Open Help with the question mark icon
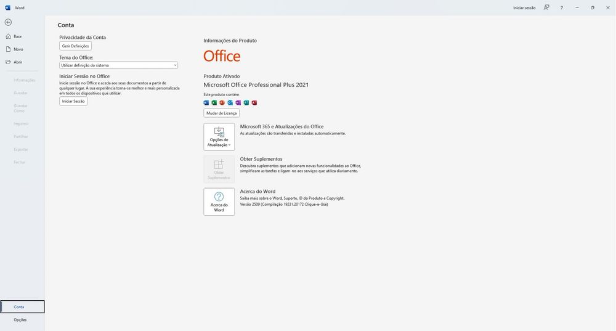Screen dimensions: 616x331 (561, 7)
